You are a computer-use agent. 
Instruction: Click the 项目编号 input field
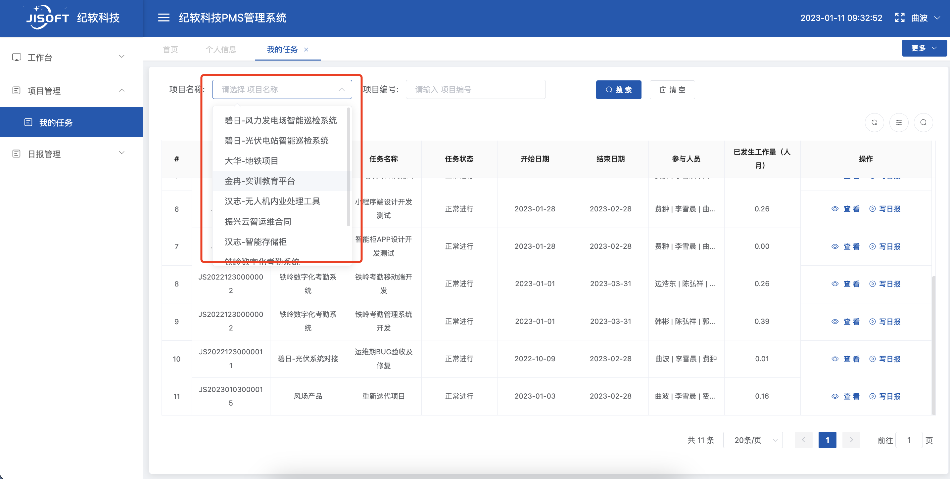coord(475,90)
